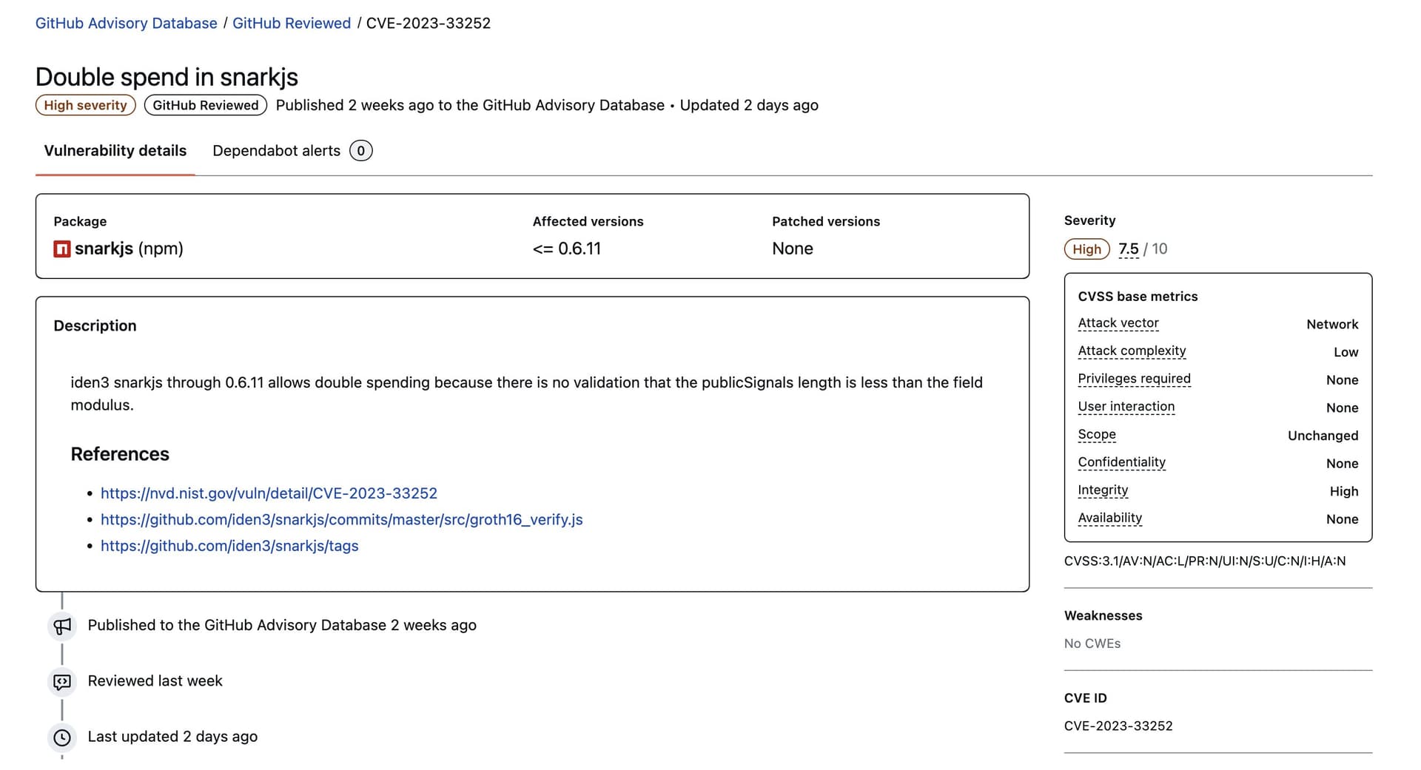Click the clock last updated icon

(x=62, y=737)
